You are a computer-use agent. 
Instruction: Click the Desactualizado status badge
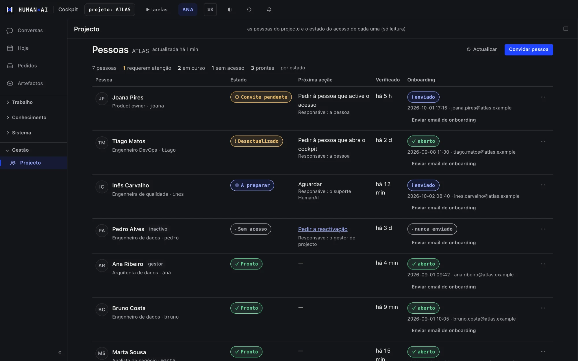[256, 141]
